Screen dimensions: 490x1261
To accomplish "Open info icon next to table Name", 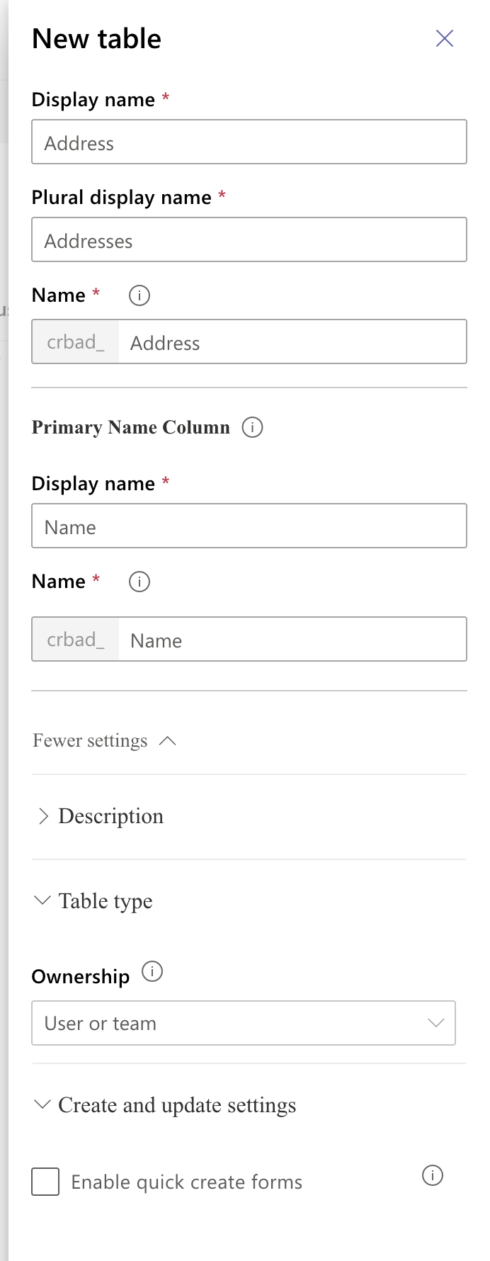I will [x=139, y=295].
